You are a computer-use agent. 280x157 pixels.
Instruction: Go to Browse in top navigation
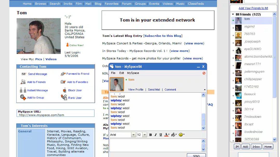(40, 4)
